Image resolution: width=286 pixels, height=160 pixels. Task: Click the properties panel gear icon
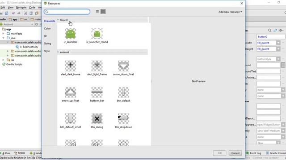pyautogui.click(x=281, y=31)
